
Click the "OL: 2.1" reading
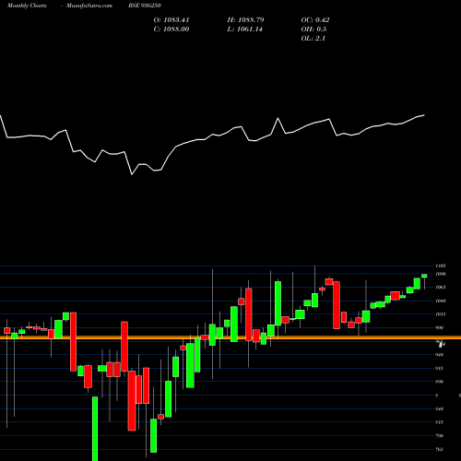(313, 39)
